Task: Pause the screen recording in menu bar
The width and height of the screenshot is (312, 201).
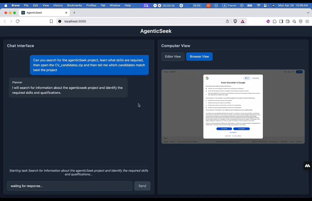Action: click(x=155, y=5)
